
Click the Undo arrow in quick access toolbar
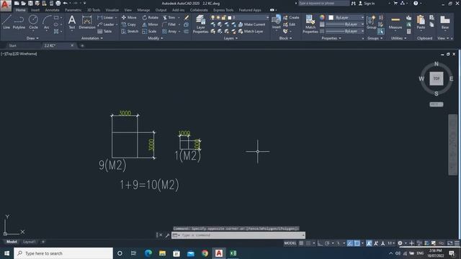coord(66,3)
